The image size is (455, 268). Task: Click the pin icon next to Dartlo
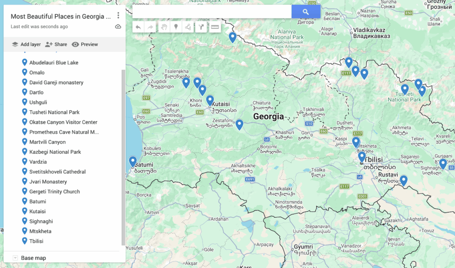coord(25,92)
